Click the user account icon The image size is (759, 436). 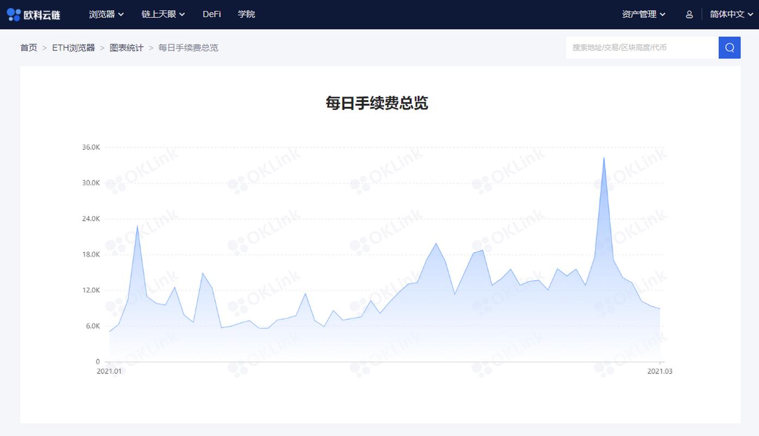tap(689, 15)
